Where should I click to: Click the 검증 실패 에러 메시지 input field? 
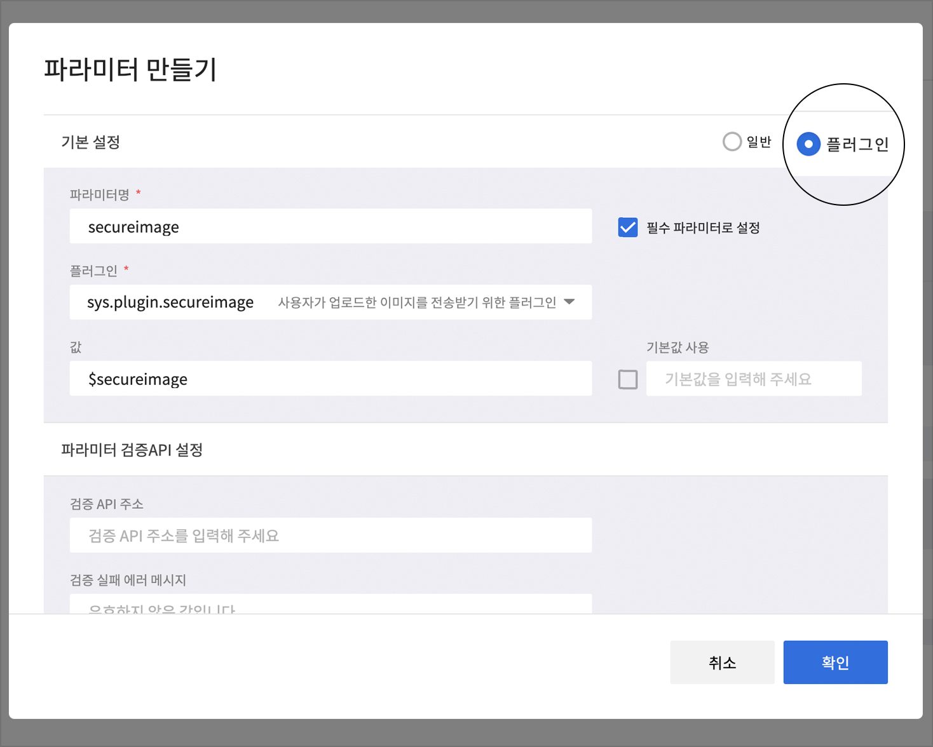pyautogui.click(x=330, y=605)
